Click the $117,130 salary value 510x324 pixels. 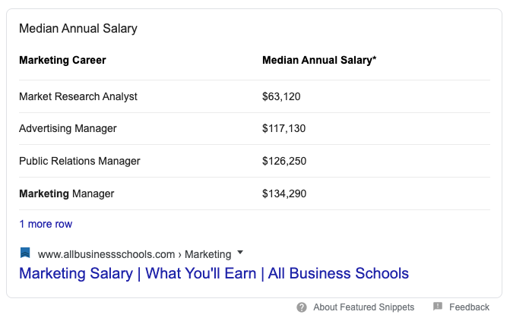pyautogui.click(x=284, y=128)
